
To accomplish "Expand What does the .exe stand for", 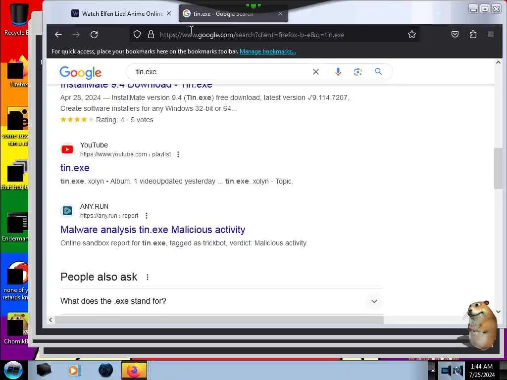I will point(222,301).
